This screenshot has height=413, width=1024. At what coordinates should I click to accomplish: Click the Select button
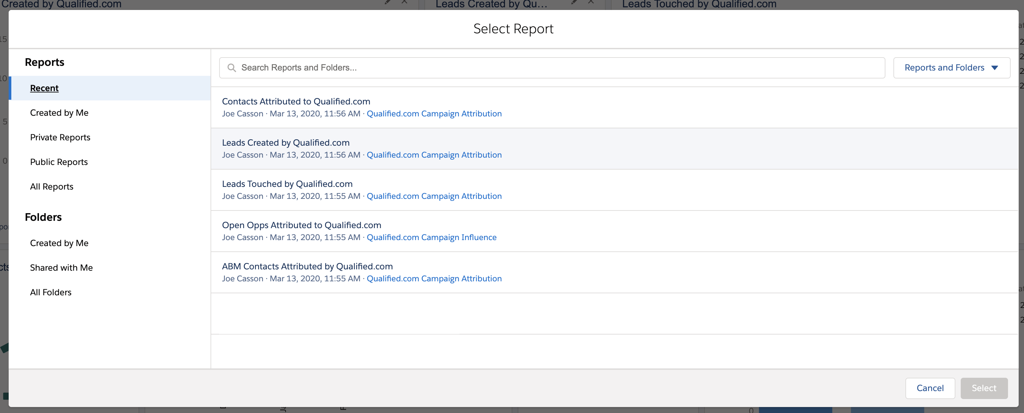[984, 388]
